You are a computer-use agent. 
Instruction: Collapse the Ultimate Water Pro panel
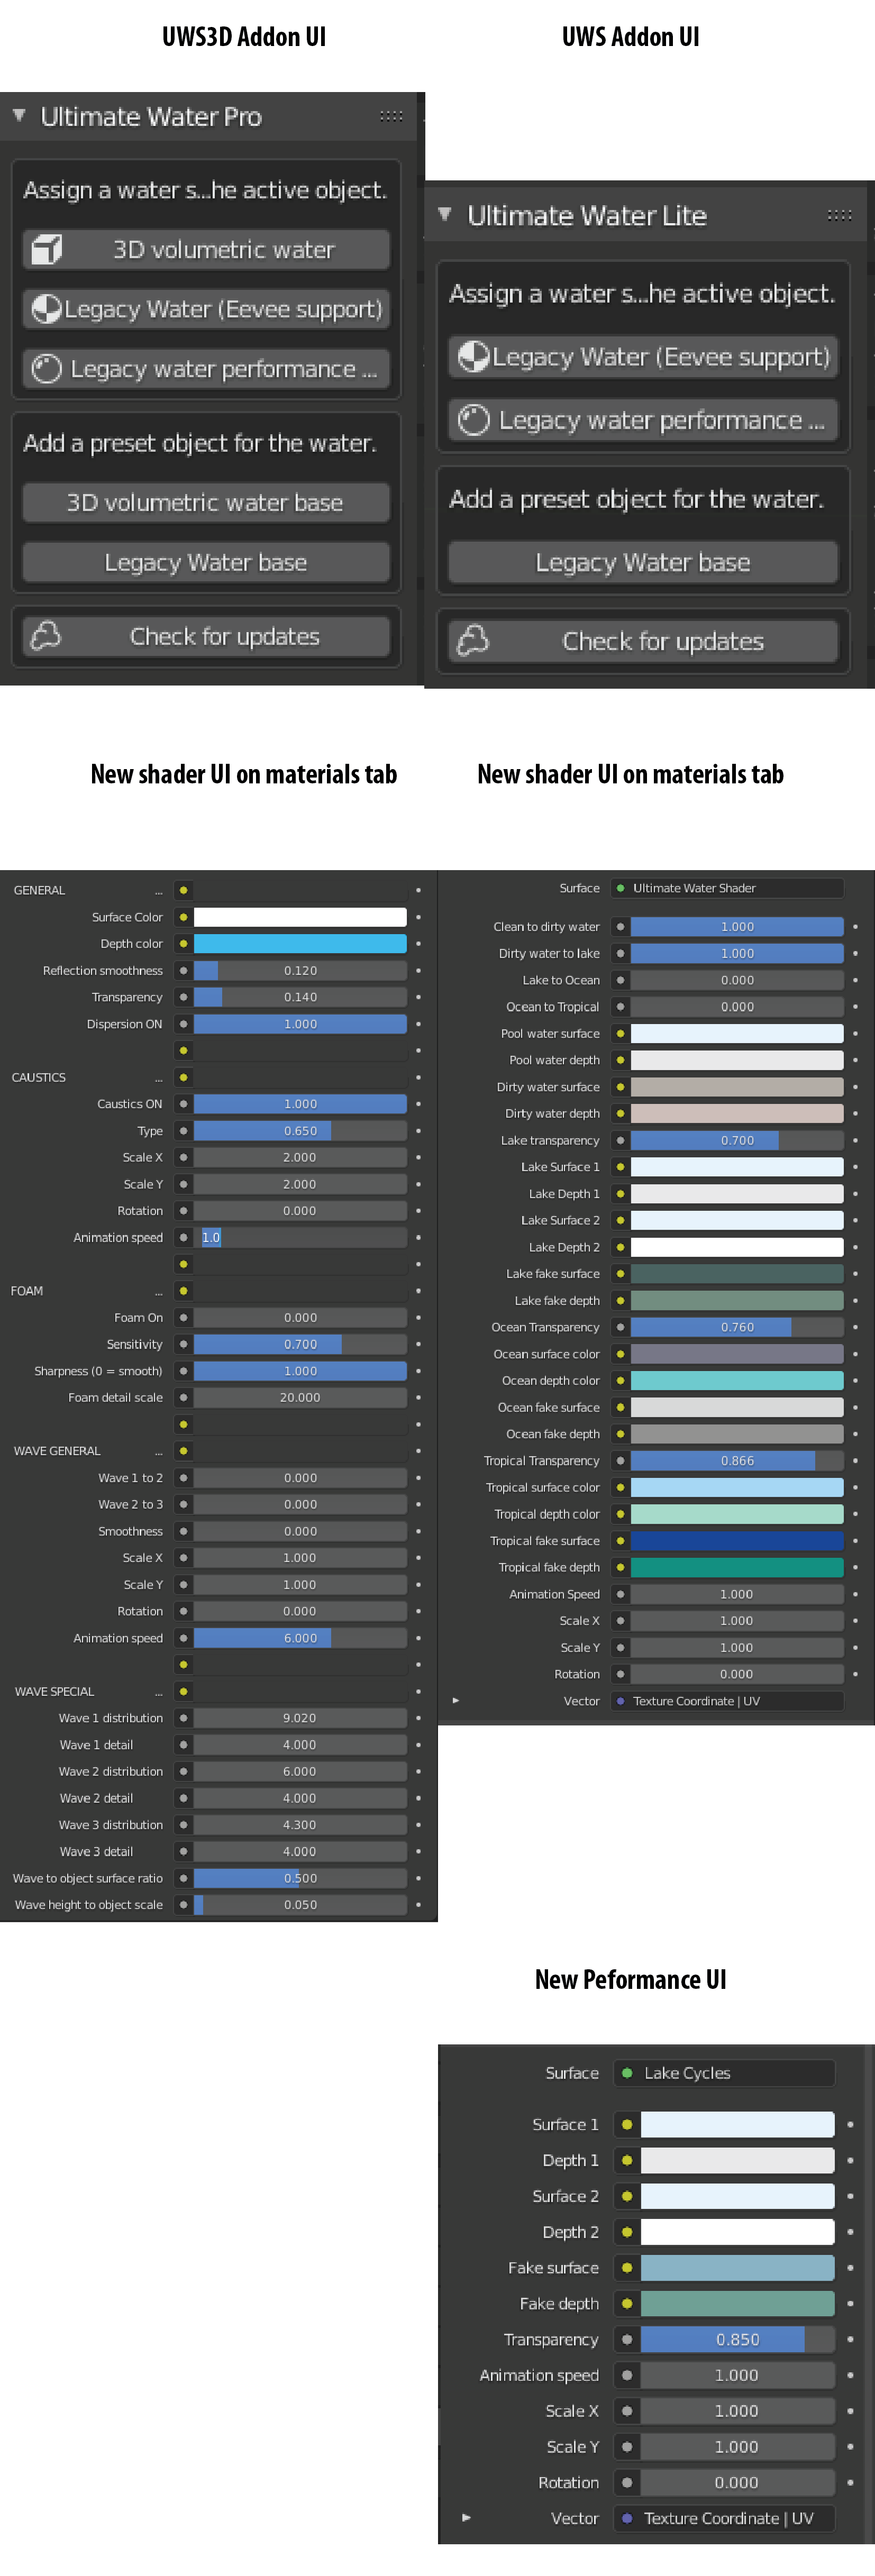tap(19, 116)
